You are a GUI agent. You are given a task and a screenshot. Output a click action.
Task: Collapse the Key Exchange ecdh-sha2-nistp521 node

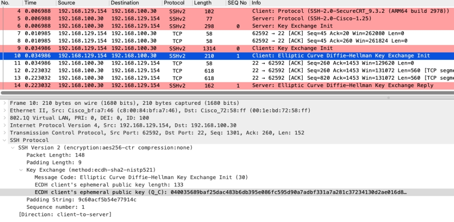(21, 170)
